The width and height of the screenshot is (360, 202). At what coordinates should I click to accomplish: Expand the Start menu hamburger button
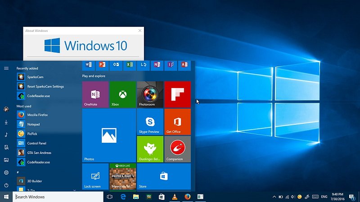pyautogui.click(x=6, y=68)
